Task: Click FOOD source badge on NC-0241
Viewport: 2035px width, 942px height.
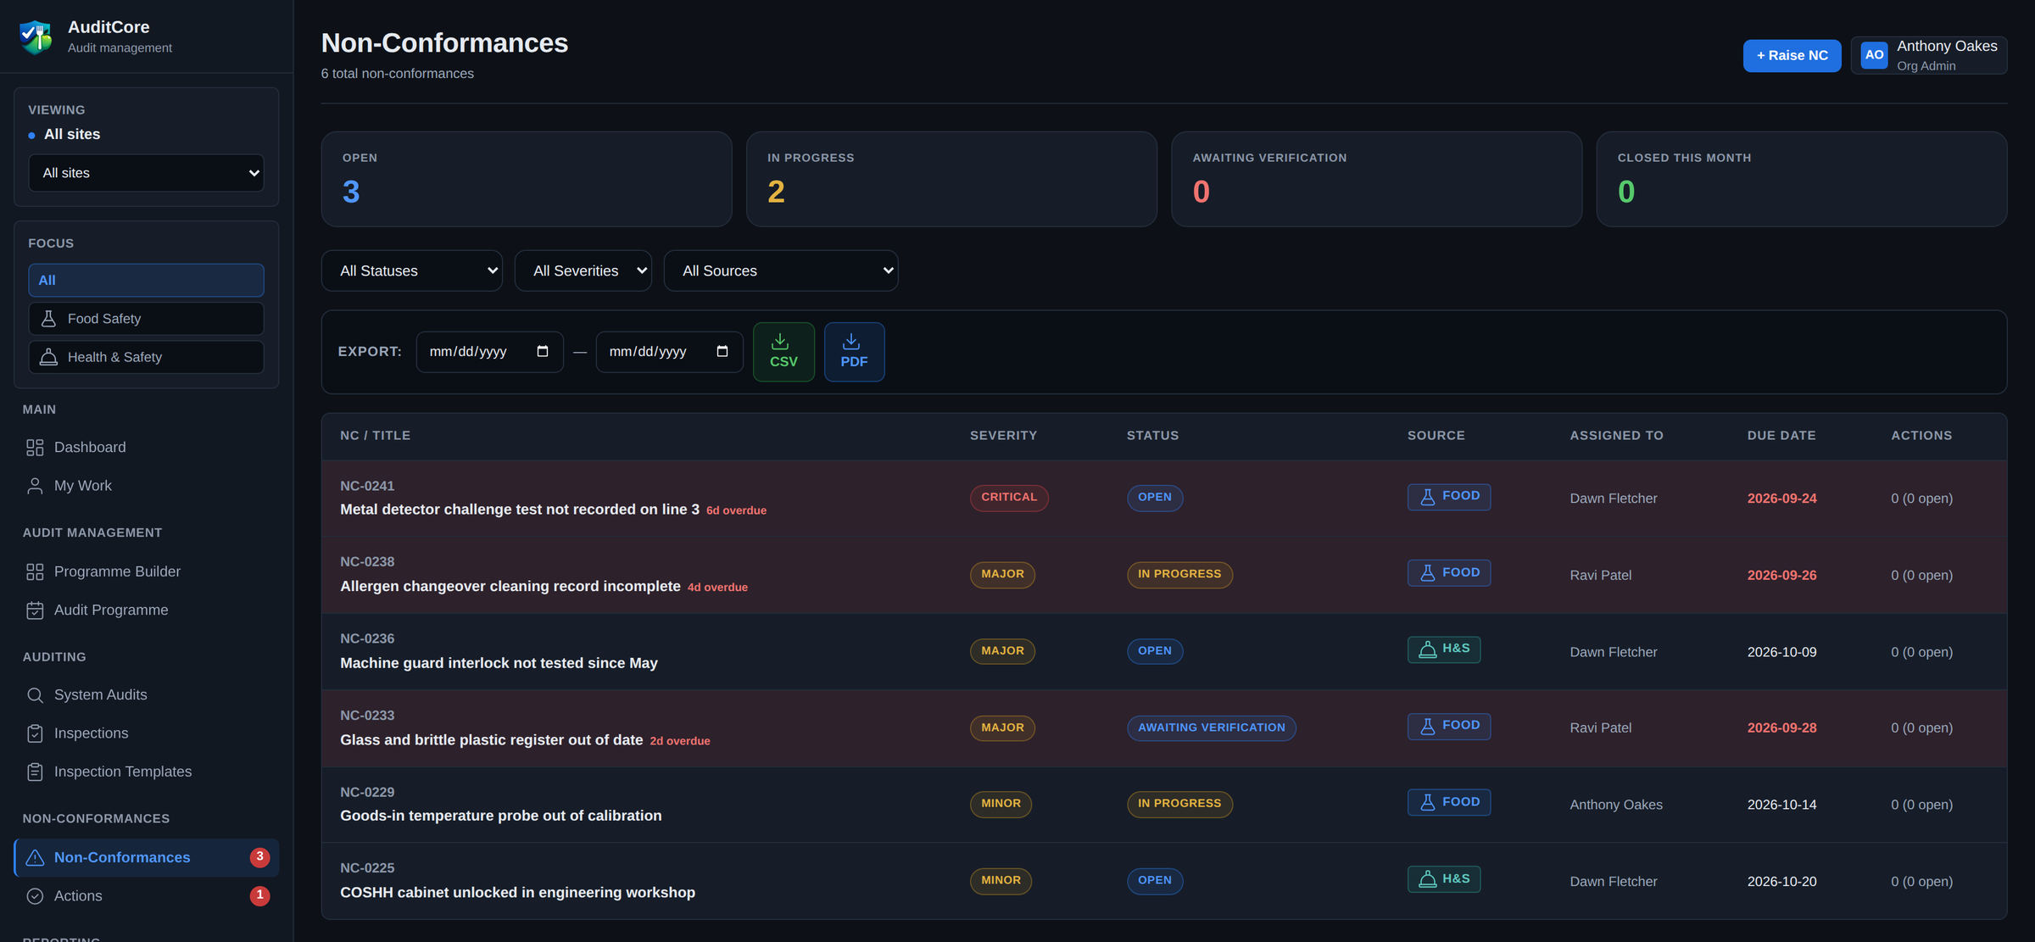Action: 1448,497
